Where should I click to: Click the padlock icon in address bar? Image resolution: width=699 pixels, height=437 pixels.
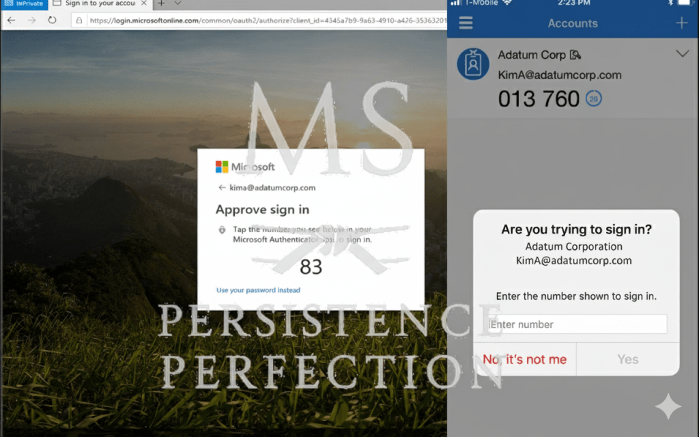[x=80, y=20]
